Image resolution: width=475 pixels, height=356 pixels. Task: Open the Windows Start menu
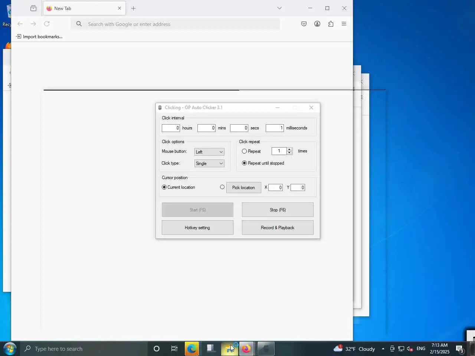coord(10,349)
